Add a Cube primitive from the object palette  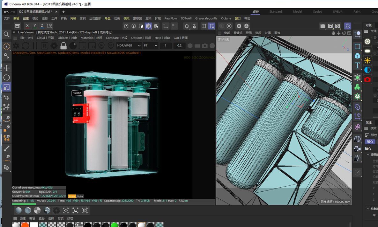pos(357,56)
